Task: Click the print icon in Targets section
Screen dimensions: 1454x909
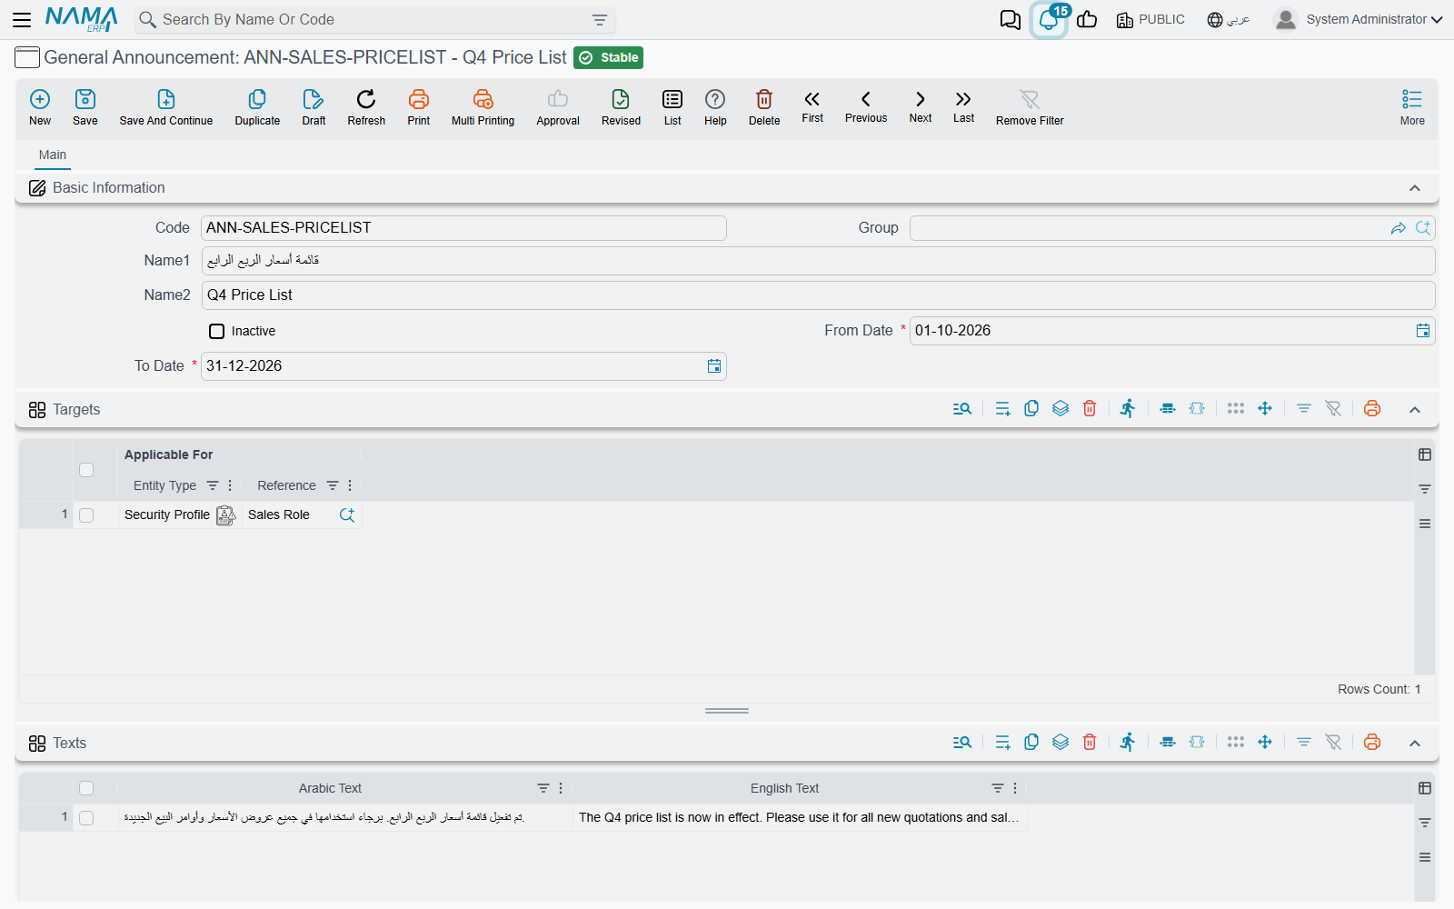Action: click(1372, 409)
